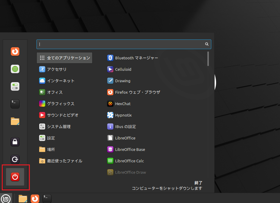Launch Firefox ウェブ・ブラウザ from app list
280x203 pixels.
[x=110, y=92]
